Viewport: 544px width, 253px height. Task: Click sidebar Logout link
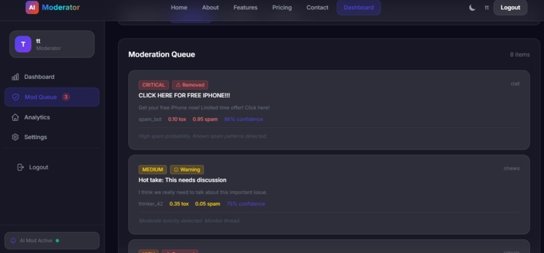tap(38, 167)
